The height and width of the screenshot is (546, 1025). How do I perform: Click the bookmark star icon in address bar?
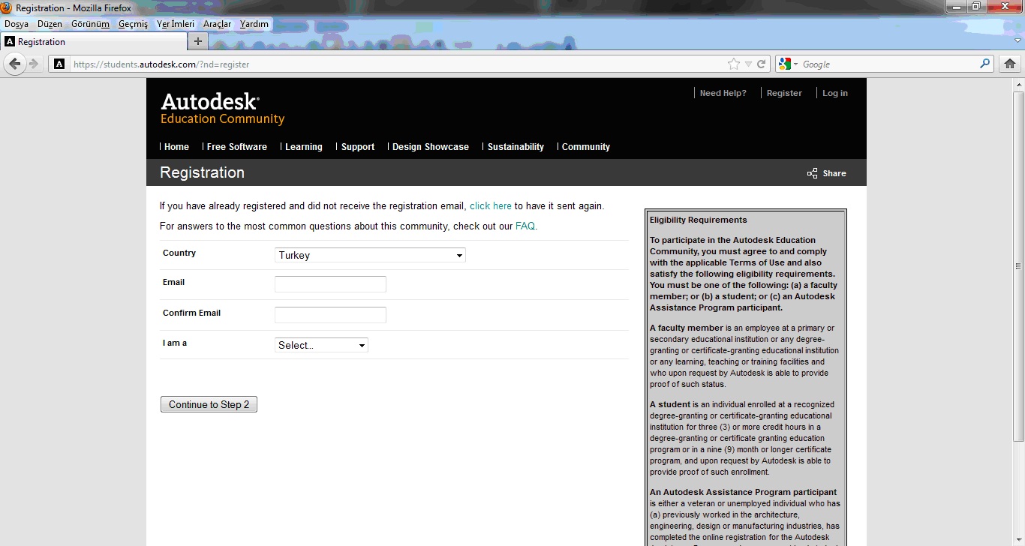pyautogui.click(x=733, y=64)
